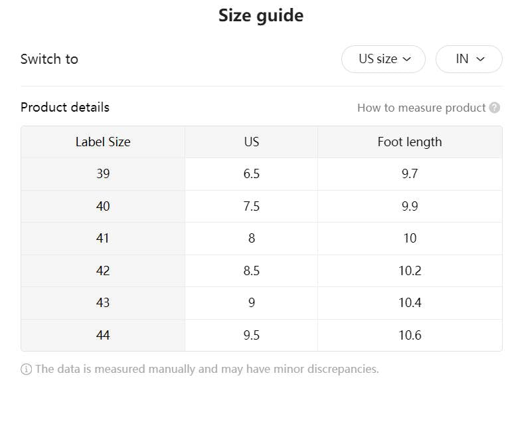The image size is (506, 432).
Task: Click the Size guide heading
Action: (260, 15)
